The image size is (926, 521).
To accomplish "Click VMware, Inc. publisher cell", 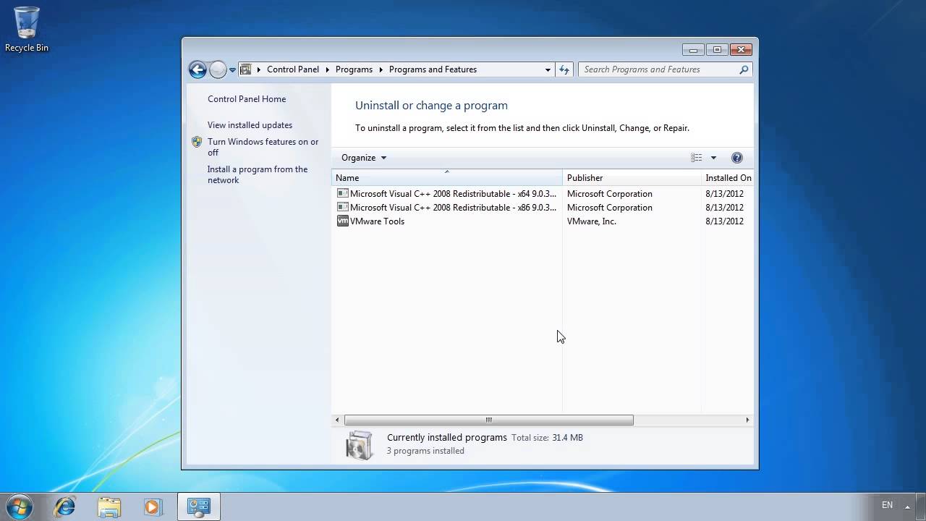I will (x=592, y=221).
